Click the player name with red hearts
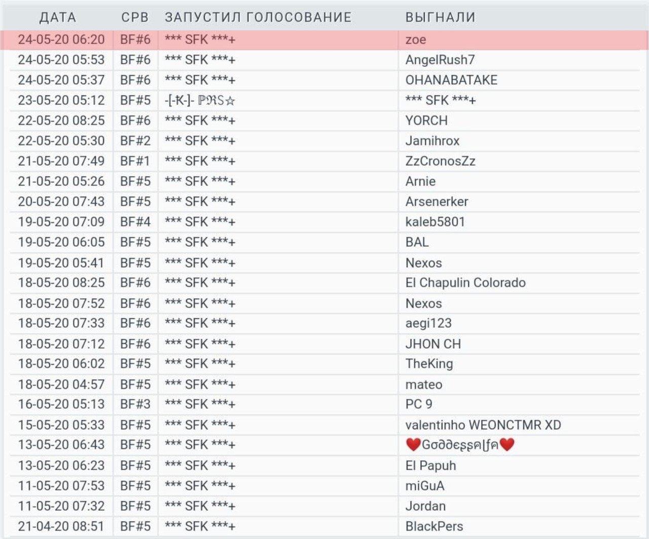The image size is (649, 539). tap(460, 445)
